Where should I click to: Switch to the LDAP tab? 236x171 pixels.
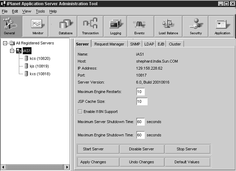149,44
